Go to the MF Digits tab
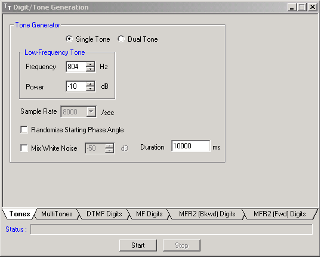The height and width of the screenshot is (258, 321). coord(149,214)
